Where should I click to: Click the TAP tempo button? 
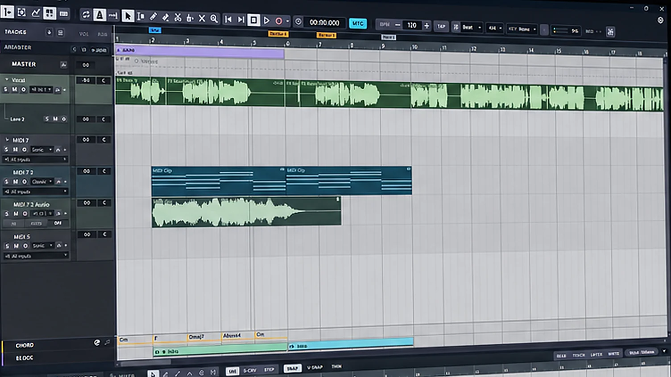[x=441, y=26]
